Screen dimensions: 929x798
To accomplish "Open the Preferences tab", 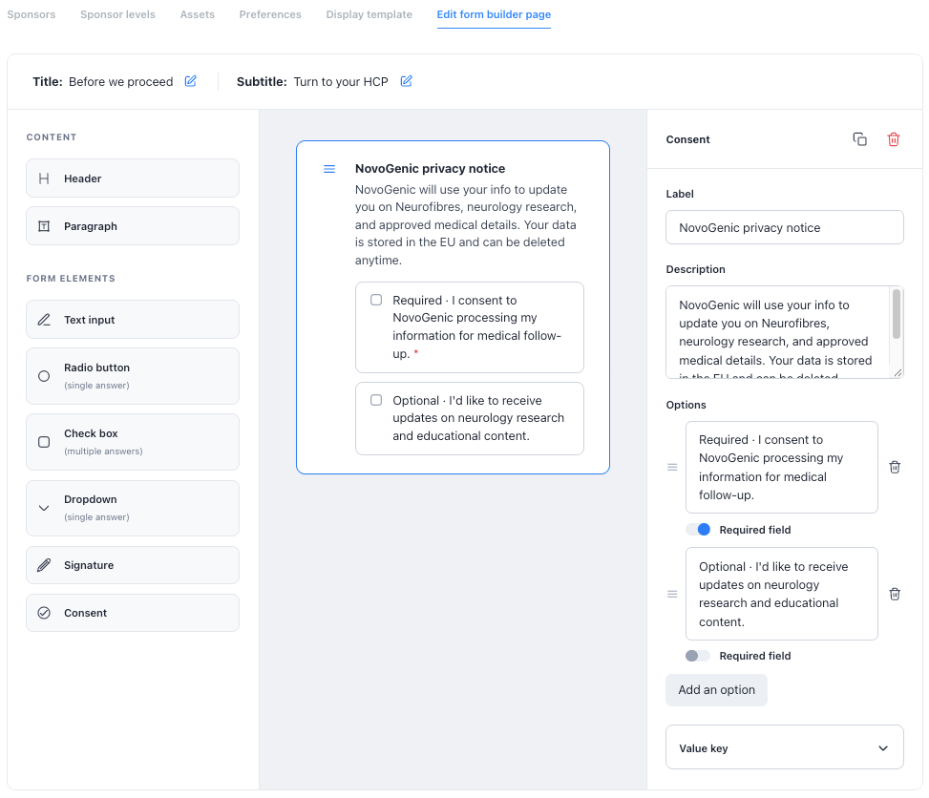I will click(x=270, y=14).
